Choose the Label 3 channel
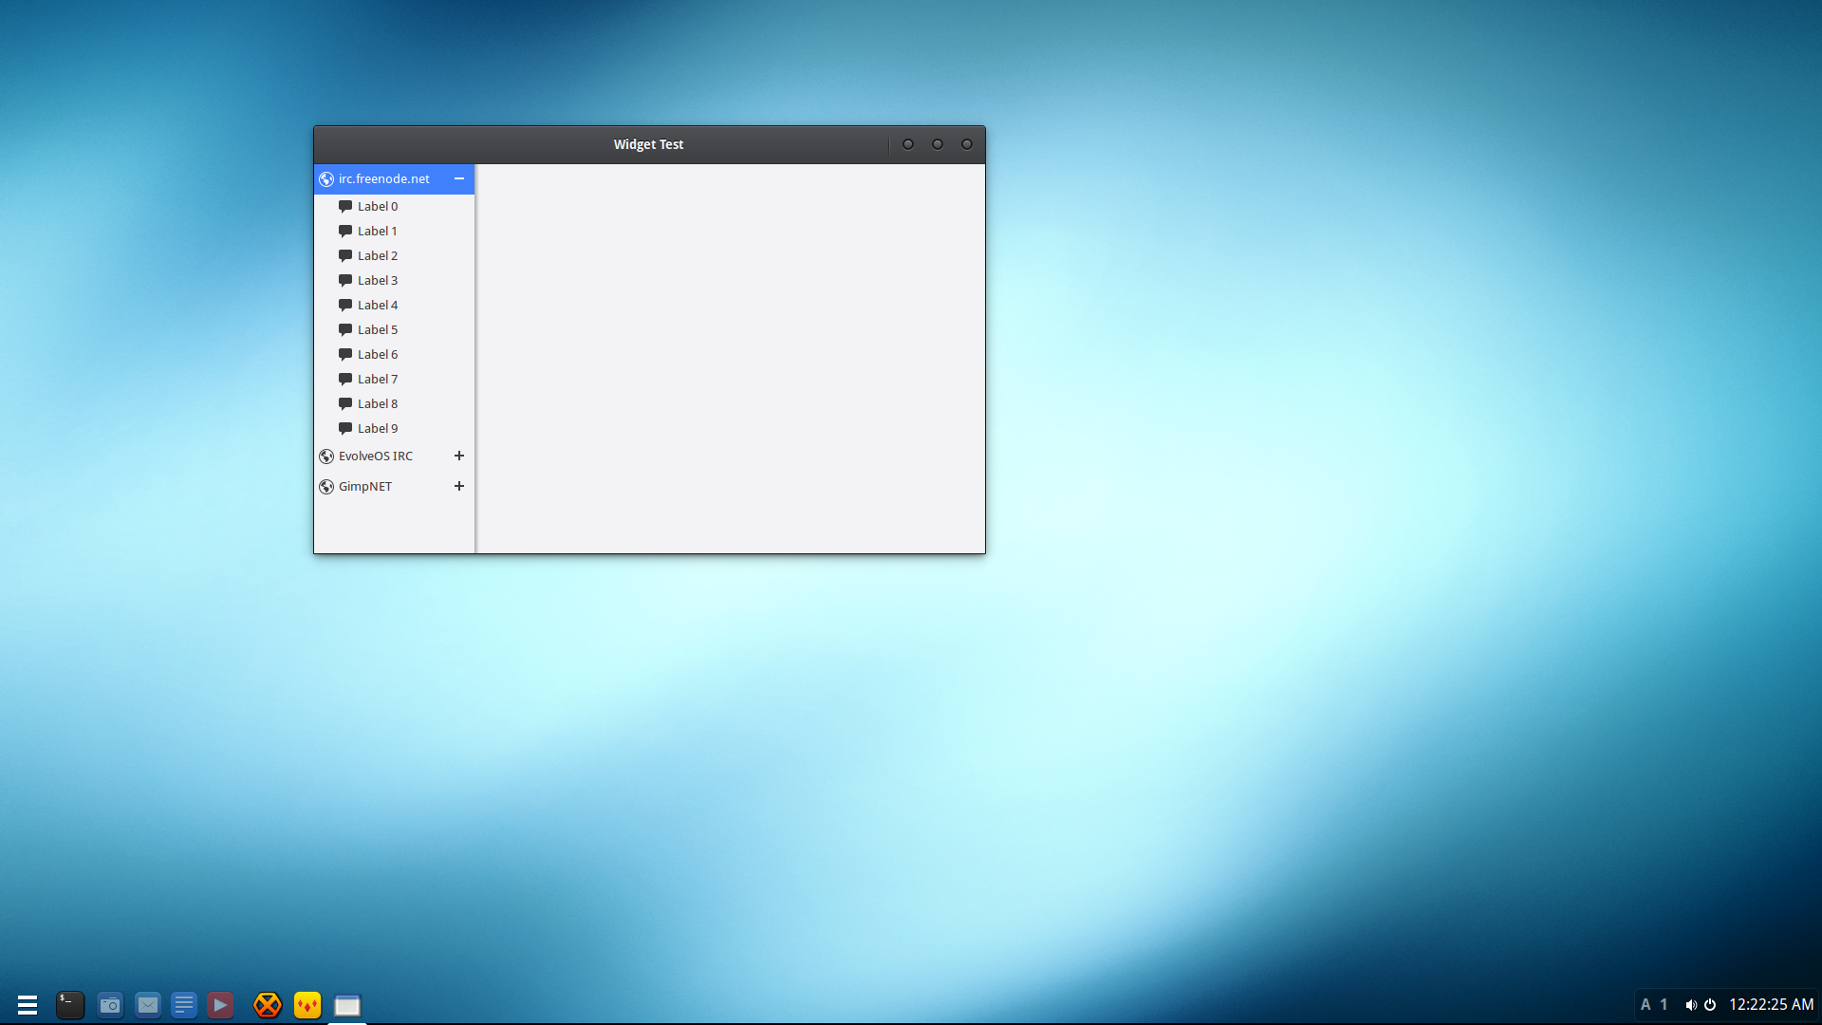1822x1025 pixels. pyautogui.click(x=394, y=280)
